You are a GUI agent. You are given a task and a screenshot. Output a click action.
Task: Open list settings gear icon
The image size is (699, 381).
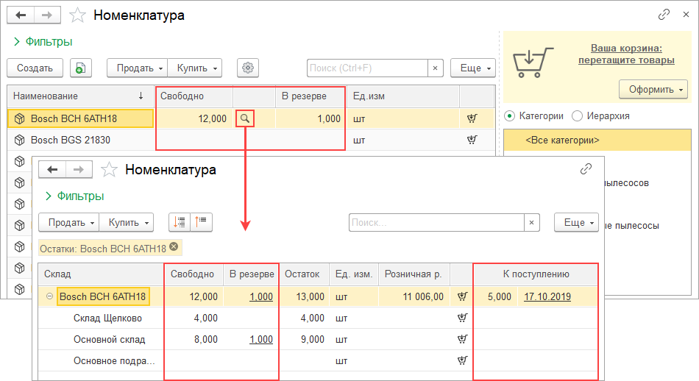pyautogui.click(x=248, y=68)
